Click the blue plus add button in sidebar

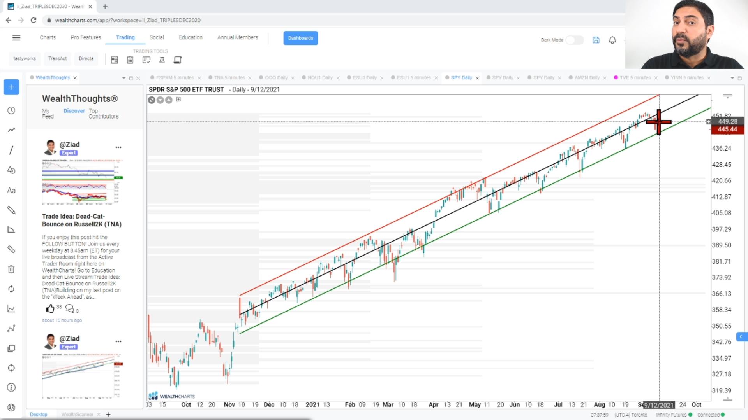coord(11,87)
